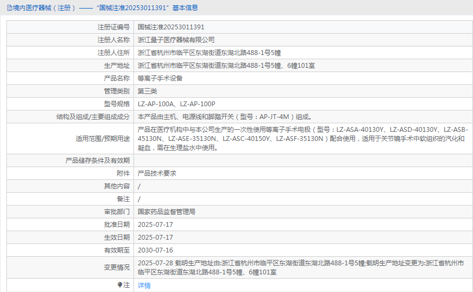Click 生效日期 value 2025-07-17

tap(155, 238)
